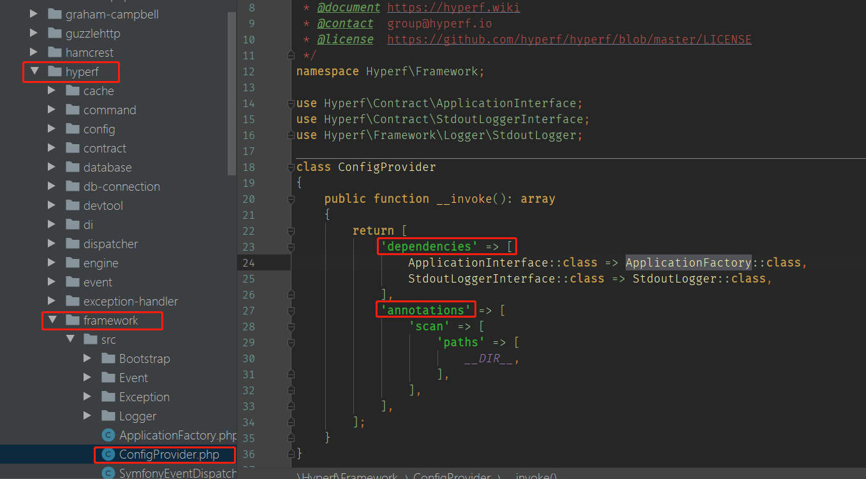Fold the __invoke function at line 20

pyautogui.click(x=291, y=199)
